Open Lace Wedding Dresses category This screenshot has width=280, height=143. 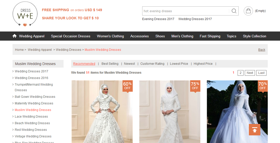pos(31,116)
